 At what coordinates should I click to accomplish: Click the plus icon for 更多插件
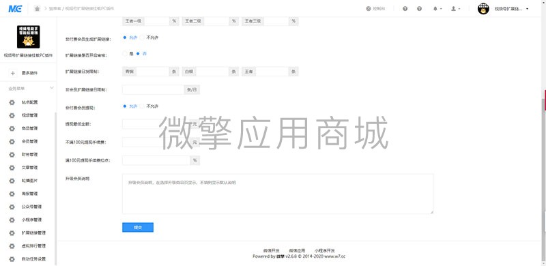tap(12, 73)
